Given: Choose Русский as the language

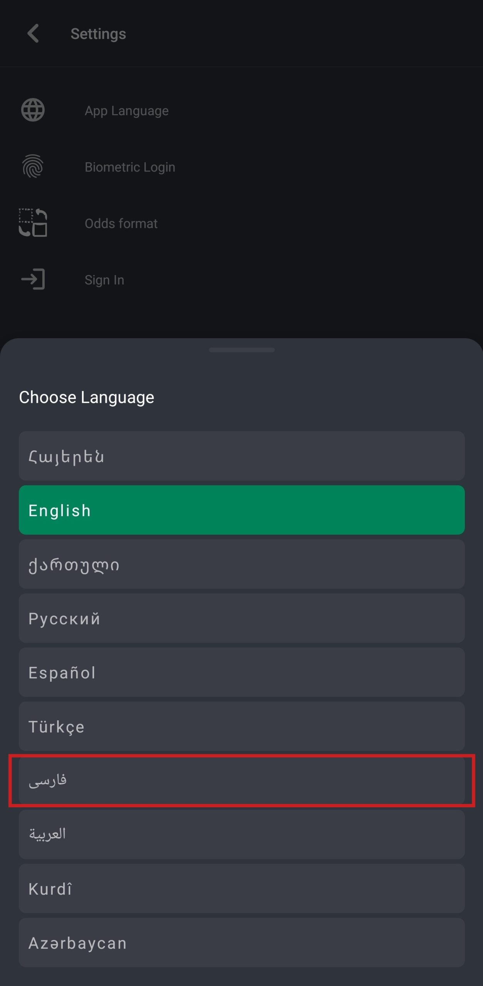Looking at the screenshot, I should pos(241,618).
